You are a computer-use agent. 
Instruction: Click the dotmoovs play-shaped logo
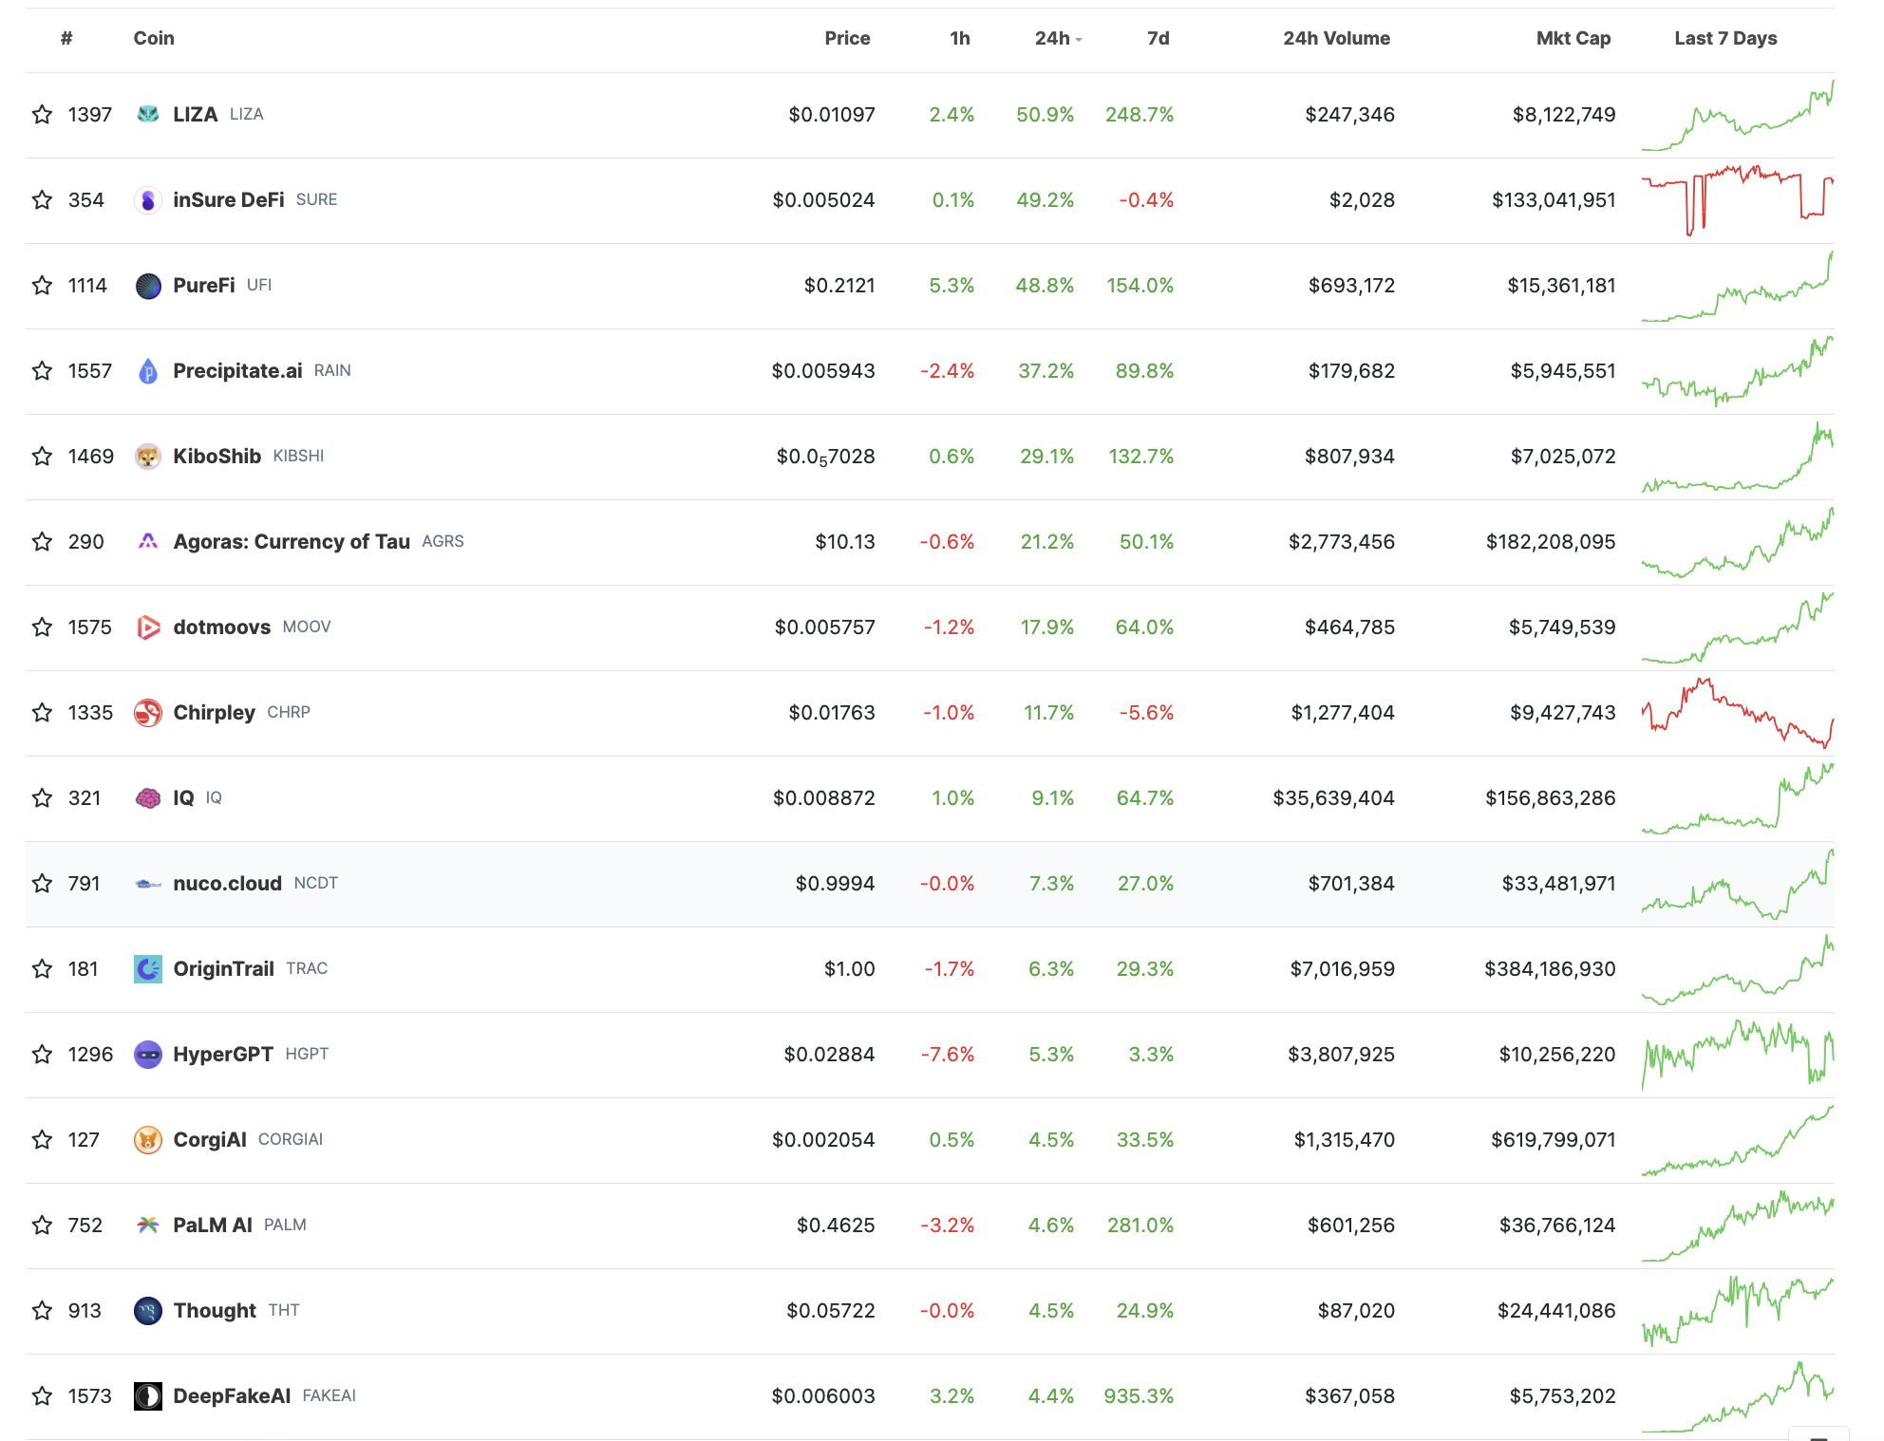pyautogui.click(x=148, y=627)
